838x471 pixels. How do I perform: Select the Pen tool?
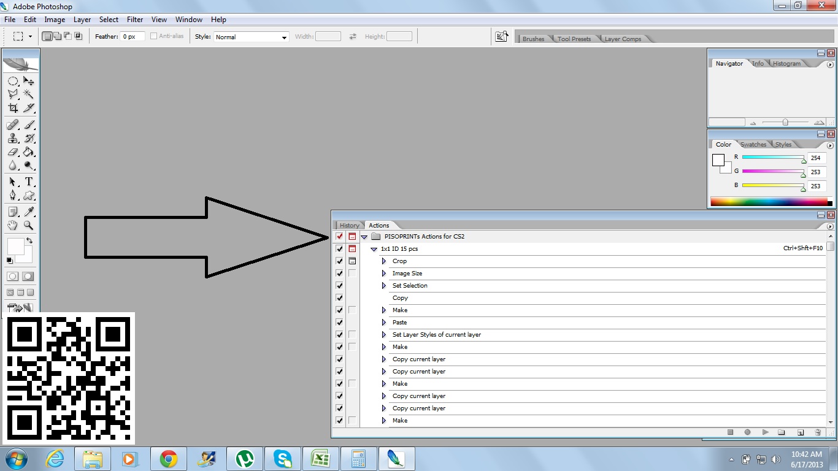tap(13, 196)
